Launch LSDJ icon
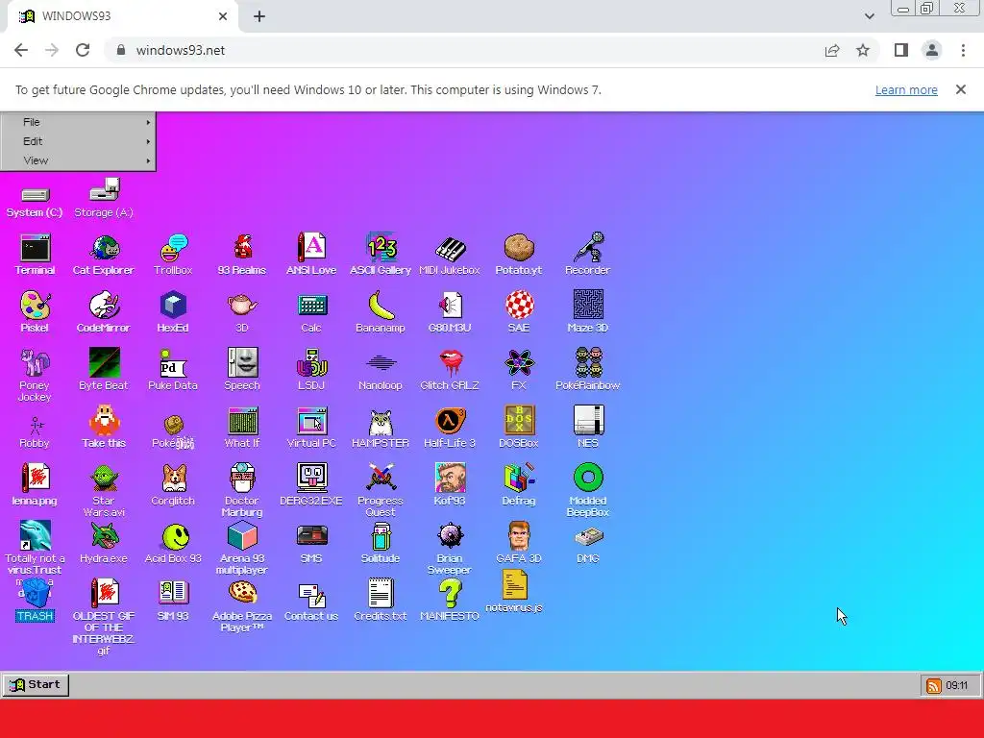 (x=311, y=370)
